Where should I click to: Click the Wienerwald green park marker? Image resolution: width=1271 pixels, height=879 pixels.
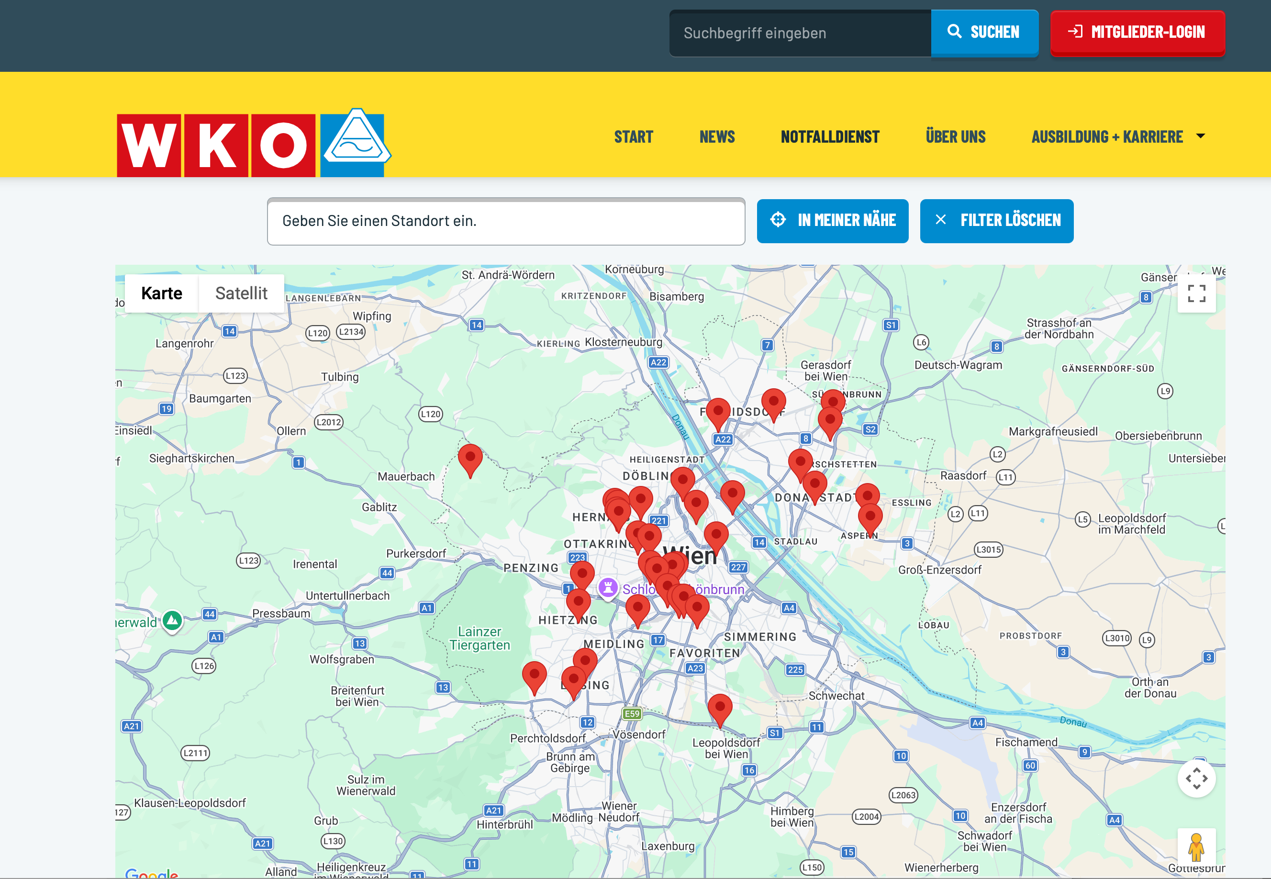pos(172,620)
